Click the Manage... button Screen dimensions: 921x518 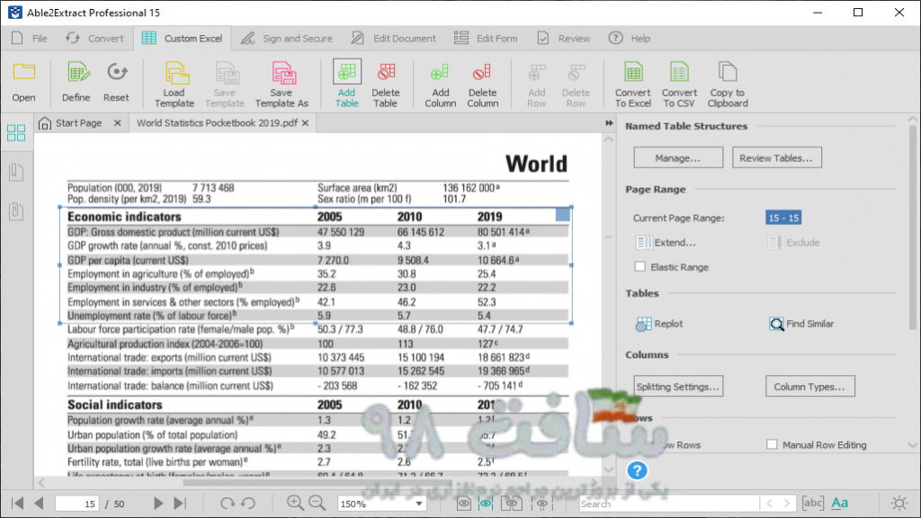[678, 158]
